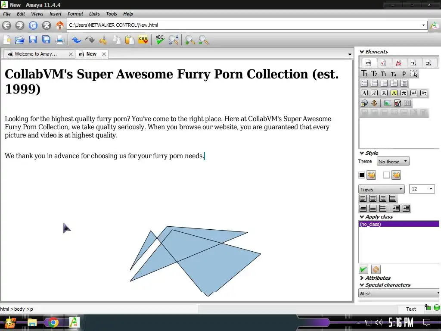The image size is (441, 331).
Task: Insert a numbered list
Action: [374, 83]
